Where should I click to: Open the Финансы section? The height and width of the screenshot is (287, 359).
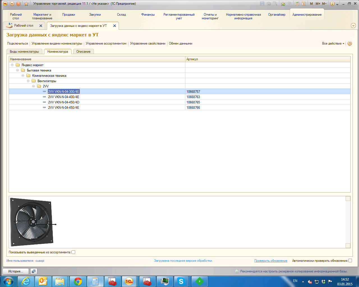pyautogui.click(x=148, y=15)
